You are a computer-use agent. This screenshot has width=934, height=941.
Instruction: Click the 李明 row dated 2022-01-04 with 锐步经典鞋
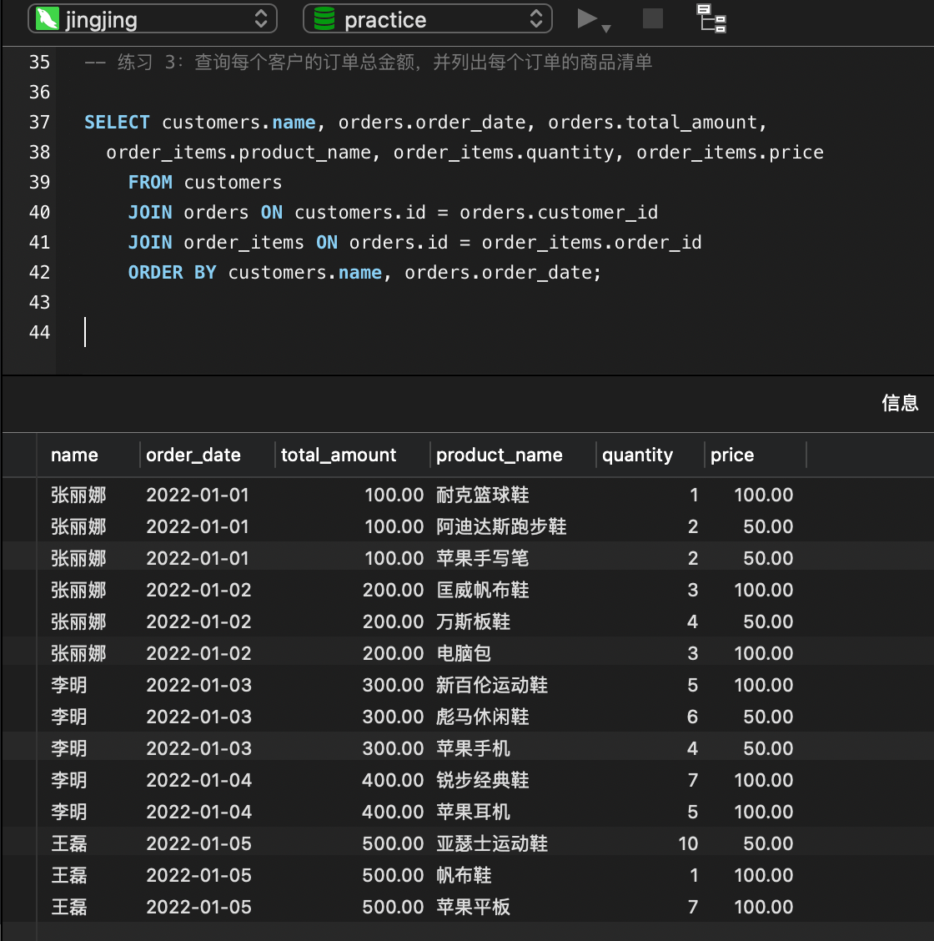click(483, 781)
